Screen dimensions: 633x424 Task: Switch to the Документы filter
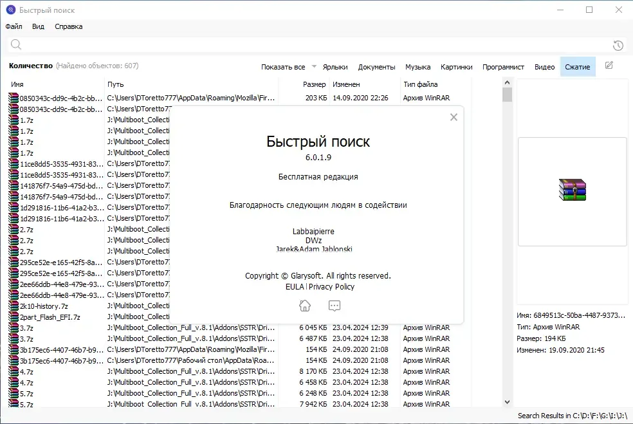(376, 67)
